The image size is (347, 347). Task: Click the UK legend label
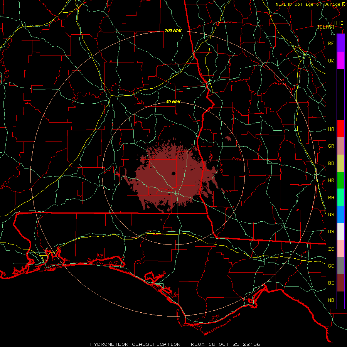point(331,61)
